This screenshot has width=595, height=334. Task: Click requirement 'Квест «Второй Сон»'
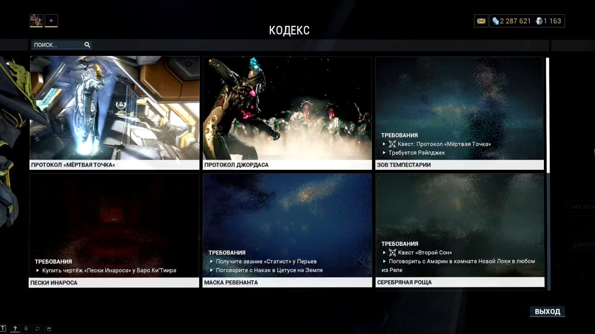pos(425,252)
